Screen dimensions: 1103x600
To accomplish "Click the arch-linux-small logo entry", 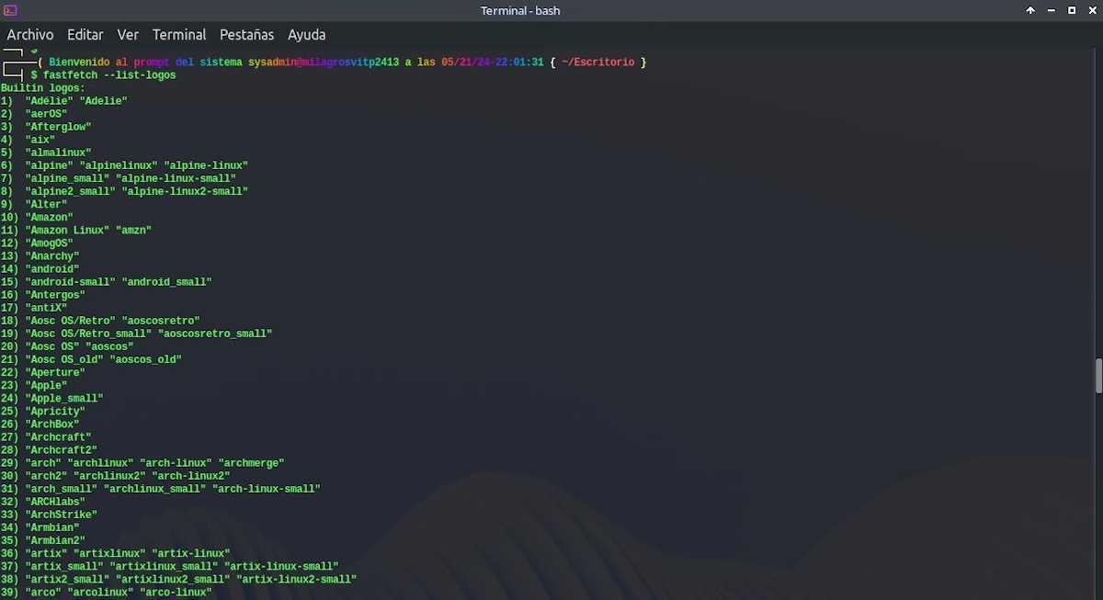I will tap(267, 488).
